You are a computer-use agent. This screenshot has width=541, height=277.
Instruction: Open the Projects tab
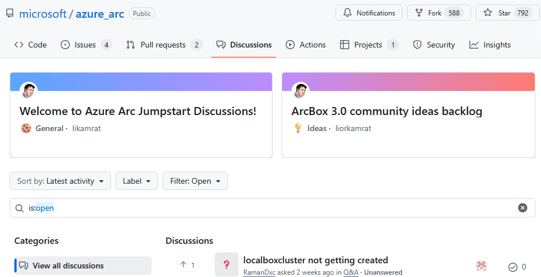coord(369,45)
